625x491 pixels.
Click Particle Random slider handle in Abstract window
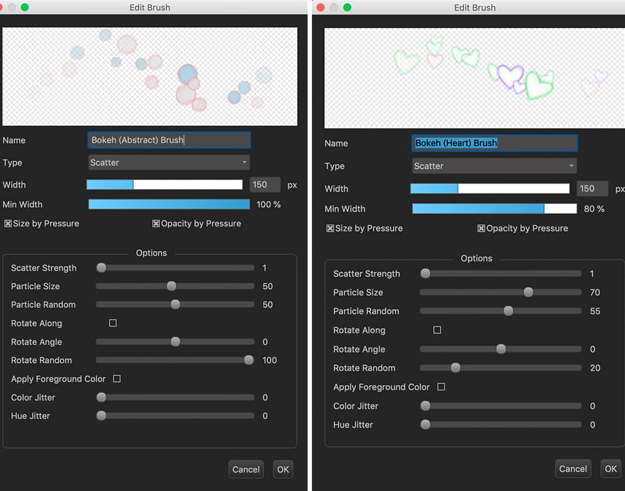click(x=175, y=304)
